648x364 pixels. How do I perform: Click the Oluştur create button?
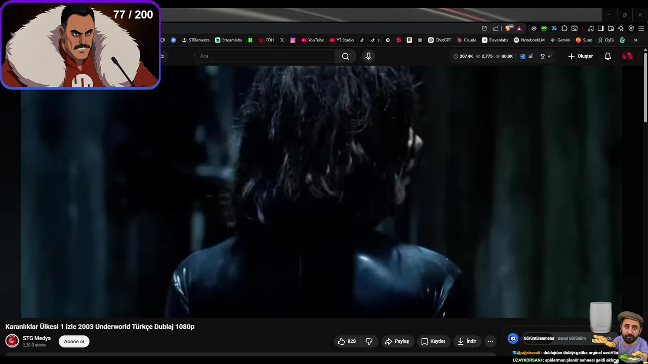click(580, 56)
